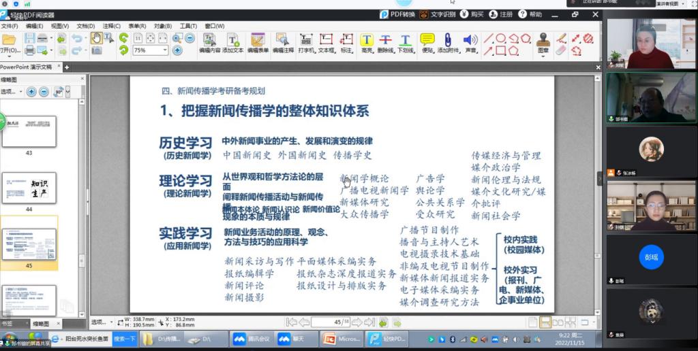Click the 编辑内容 edit content icon
Viewport: 698px width, 351px height.
tap(209, 42)
